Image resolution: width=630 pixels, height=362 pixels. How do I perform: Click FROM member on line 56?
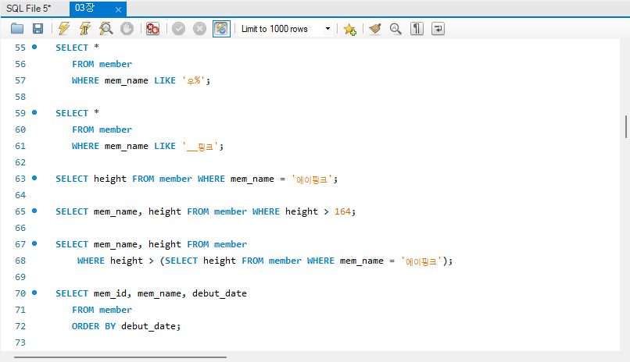point(102,64)
